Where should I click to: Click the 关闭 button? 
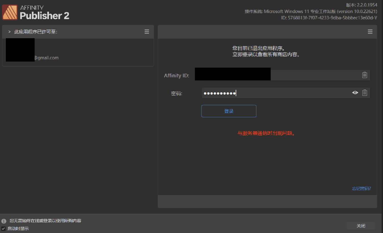(x=361, y=226)
